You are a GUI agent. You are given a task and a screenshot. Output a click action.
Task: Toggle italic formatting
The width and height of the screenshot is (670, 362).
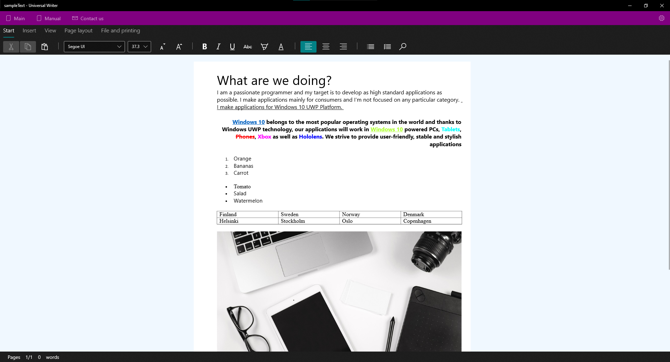218,47
